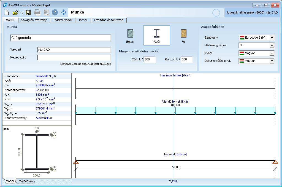
Task: Open the Számítás és tervezés tab
Action: pyautogui.click(x=109, y=20)
